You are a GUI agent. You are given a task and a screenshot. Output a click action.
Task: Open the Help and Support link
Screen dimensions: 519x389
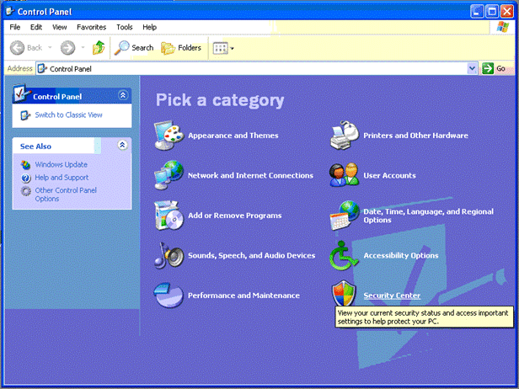[62, 178]
